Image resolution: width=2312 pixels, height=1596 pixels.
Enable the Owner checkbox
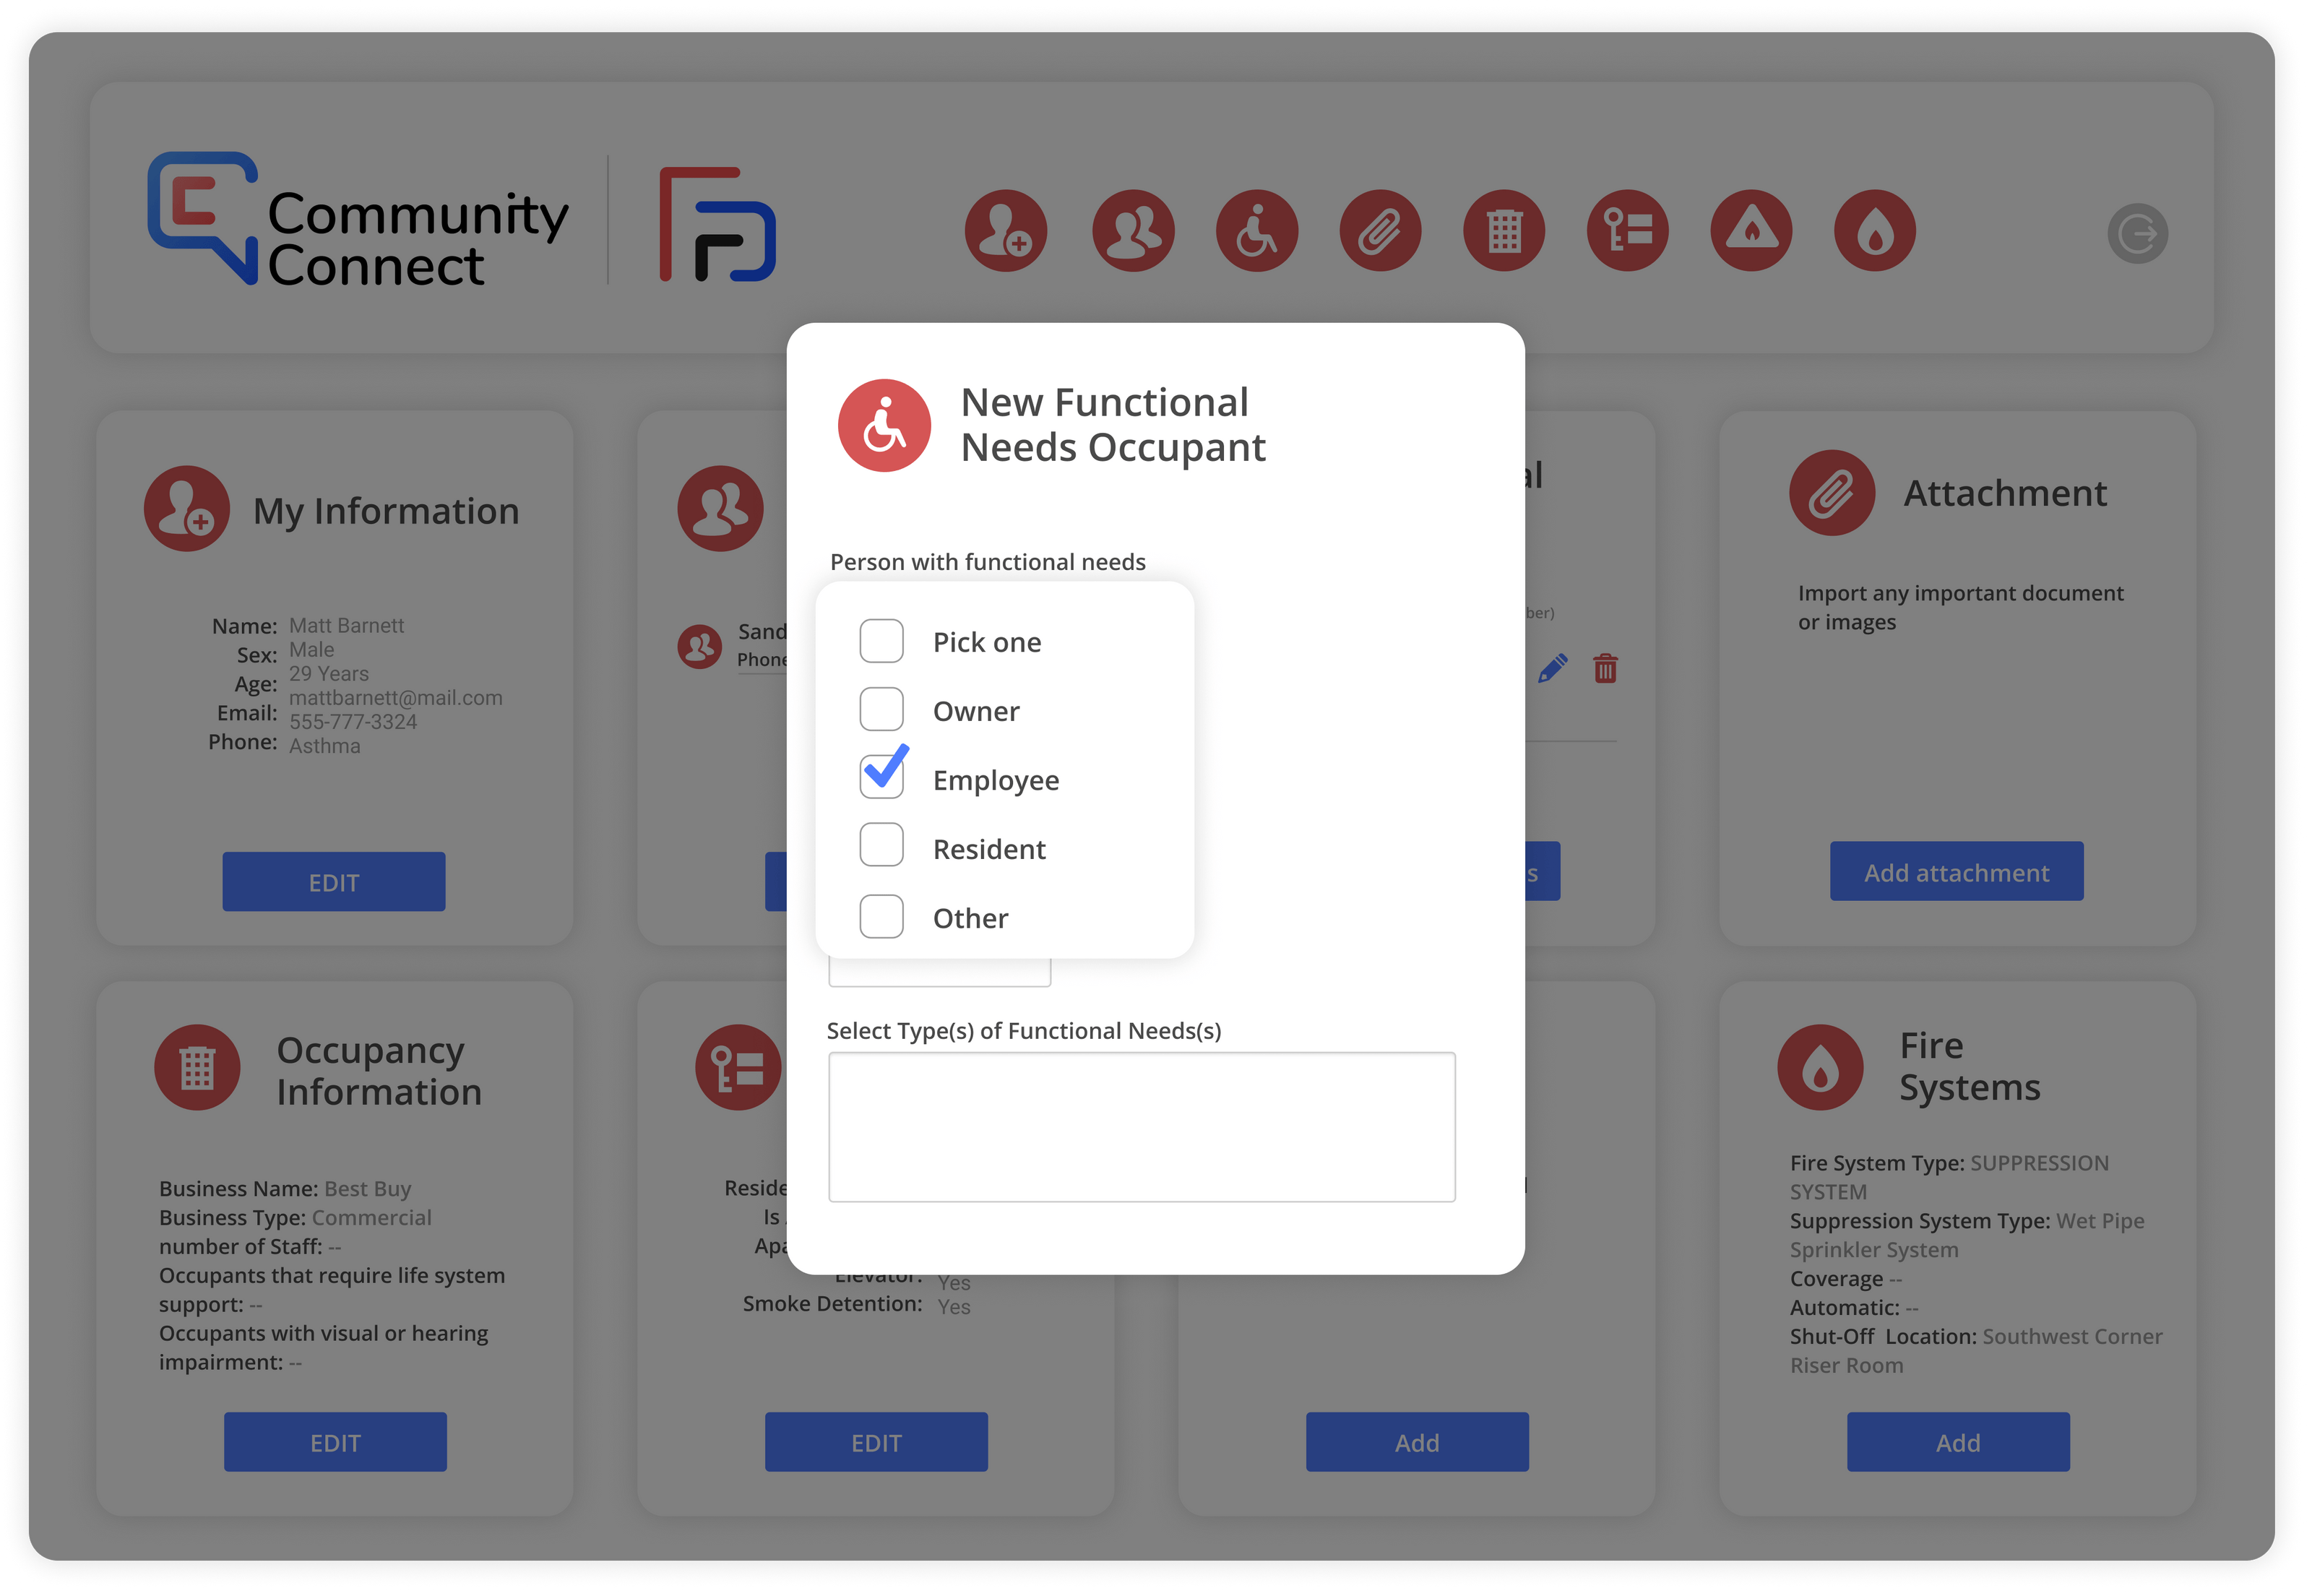(x=881, y=708)
